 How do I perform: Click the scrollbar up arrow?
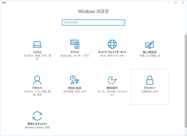click(186, 34)
